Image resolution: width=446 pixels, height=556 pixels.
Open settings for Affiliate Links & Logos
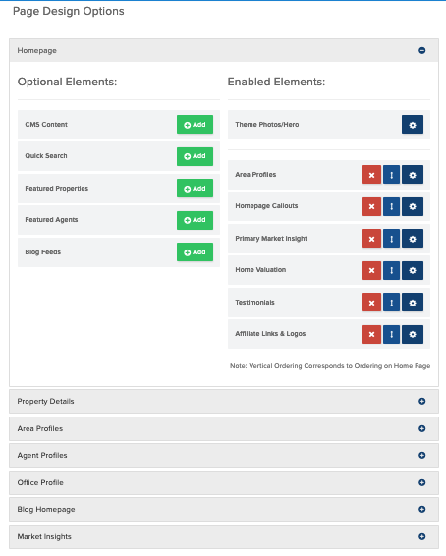[x=413, y=334]
